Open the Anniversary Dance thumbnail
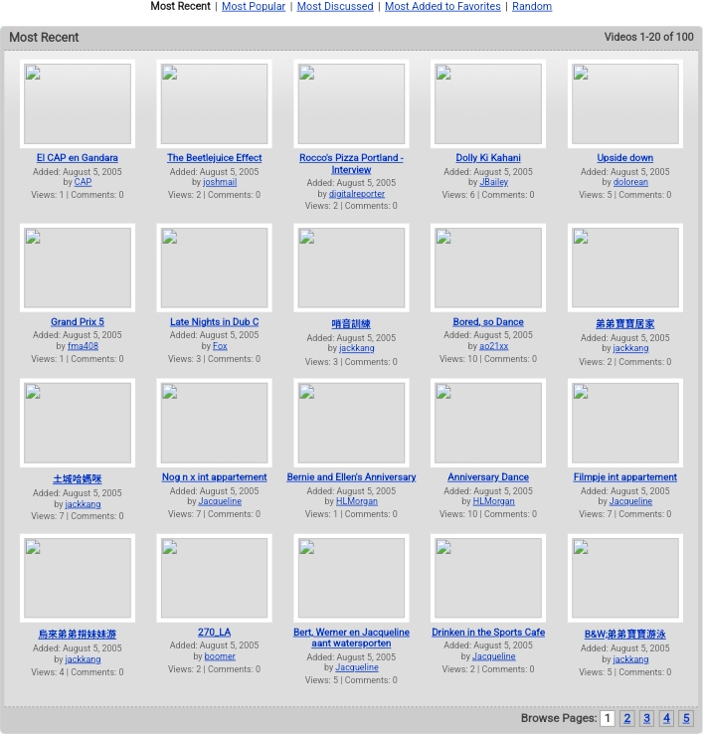Image resolution: width=703 pixels, height=734 pixels. (488, 423)
